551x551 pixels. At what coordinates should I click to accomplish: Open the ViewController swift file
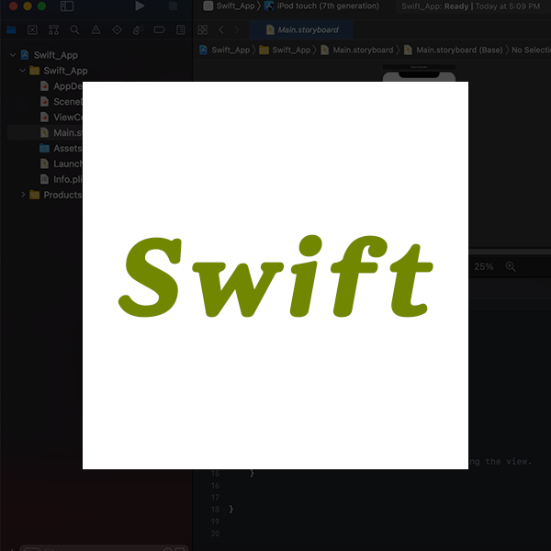(x=62, y=117)
